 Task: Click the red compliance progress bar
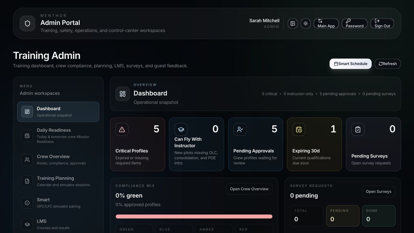tap(194, 216)
